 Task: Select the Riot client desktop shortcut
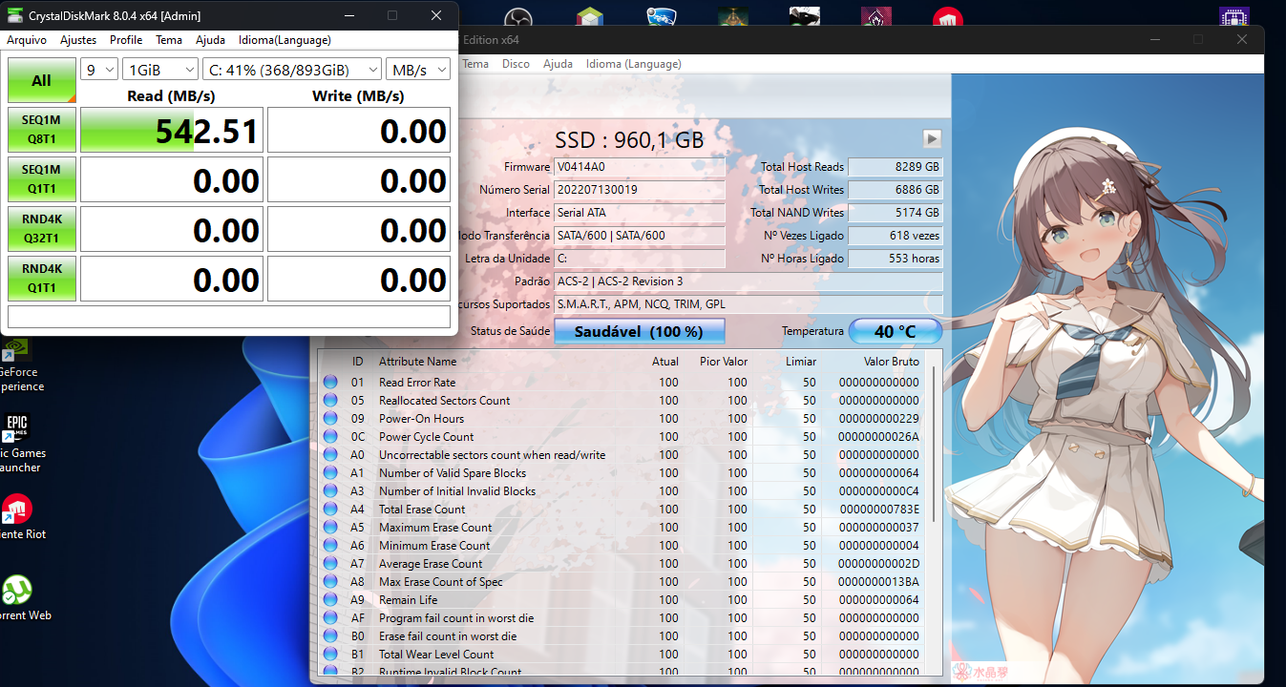point(19,516)
